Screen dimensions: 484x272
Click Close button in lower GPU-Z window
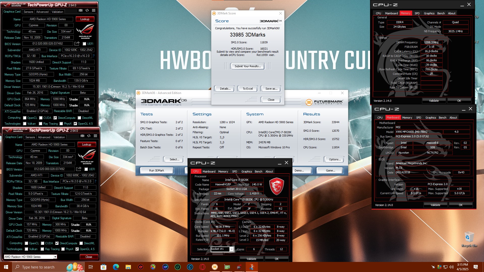coord(89,257)
